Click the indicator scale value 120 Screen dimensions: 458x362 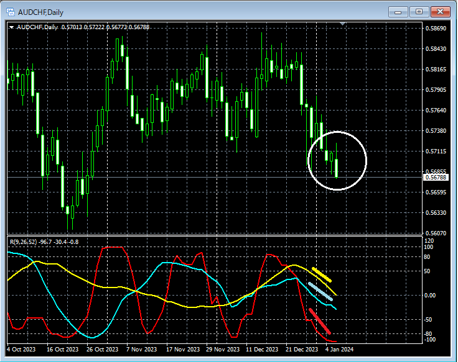(429, 241)
